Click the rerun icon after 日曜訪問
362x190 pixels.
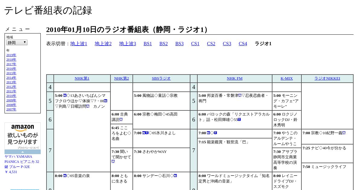88,106
